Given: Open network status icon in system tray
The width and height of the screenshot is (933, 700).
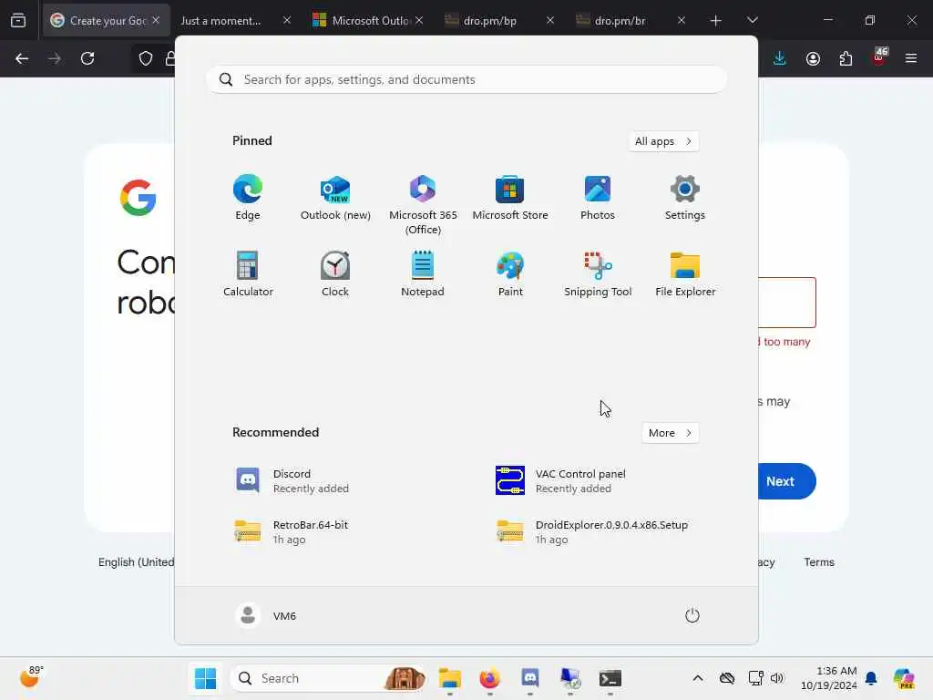Looking at the screenshot, I should pyautogui.click(x=755, y=678).
